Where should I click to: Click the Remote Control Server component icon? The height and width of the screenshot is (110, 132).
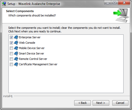16,59
